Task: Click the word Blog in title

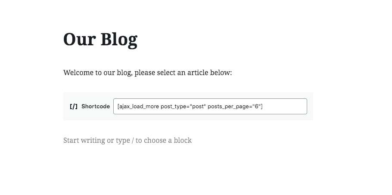Action: (x=119, y=39)
